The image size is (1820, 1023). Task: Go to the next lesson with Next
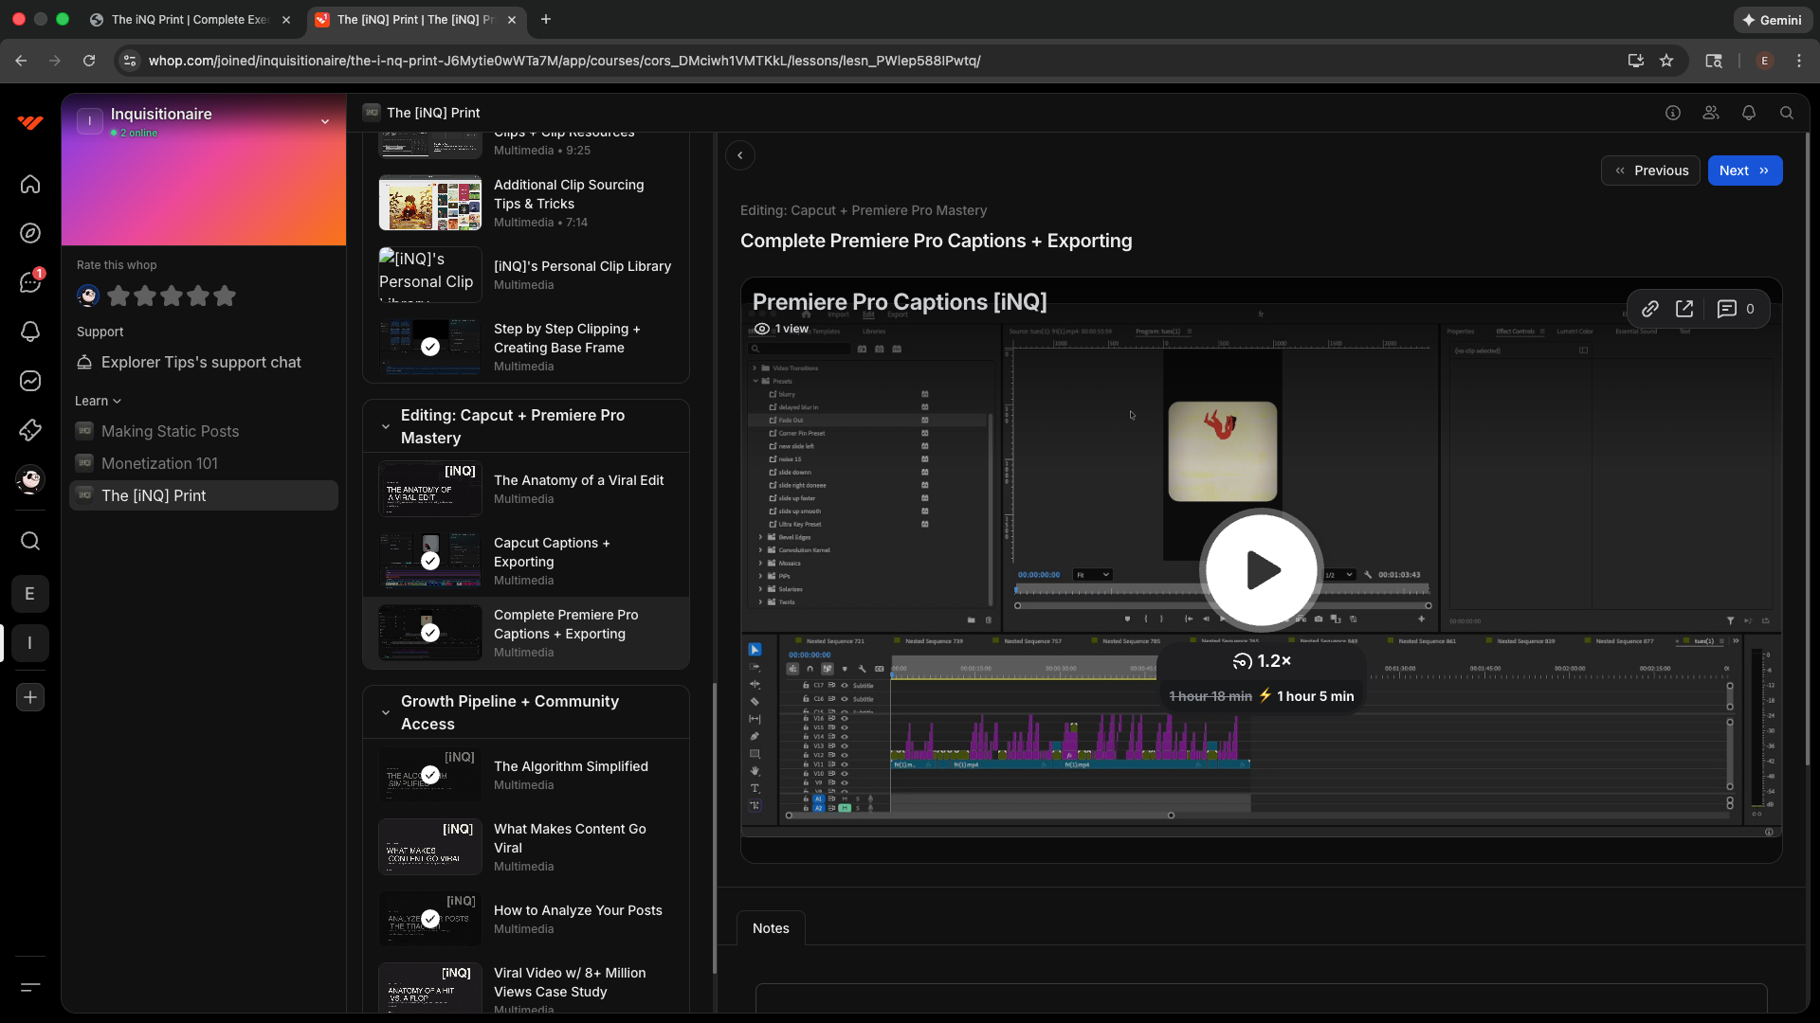tap(1744, 170)
